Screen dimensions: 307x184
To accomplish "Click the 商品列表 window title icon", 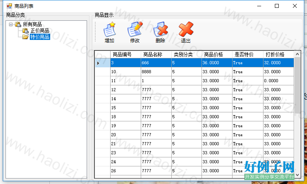I will pyautogui.click(x=9, y=6).
